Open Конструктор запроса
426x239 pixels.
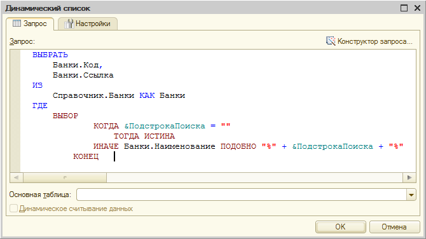tap(369, 41)
